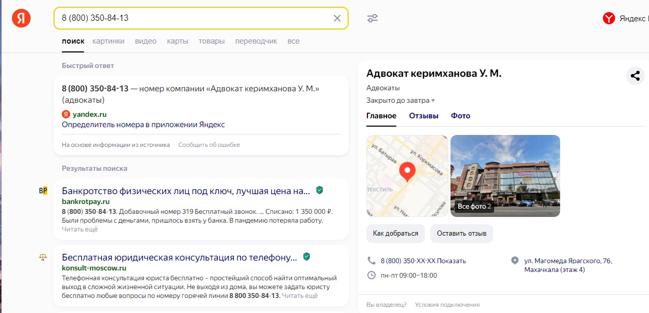The height and width of the screenshot is (313, 649).
Task: Expand the 'Закрыто до завтра' hours dropdown
Action: [x=433, y=101]
